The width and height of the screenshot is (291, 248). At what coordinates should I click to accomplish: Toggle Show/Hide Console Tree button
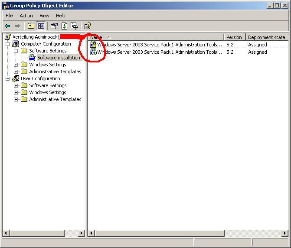(41, 26)
